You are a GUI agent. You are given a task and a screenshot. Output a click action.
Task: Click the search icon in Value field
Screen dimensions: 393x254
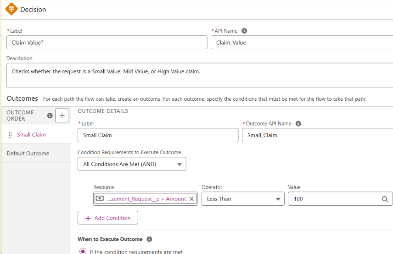(x=385, y=199)
